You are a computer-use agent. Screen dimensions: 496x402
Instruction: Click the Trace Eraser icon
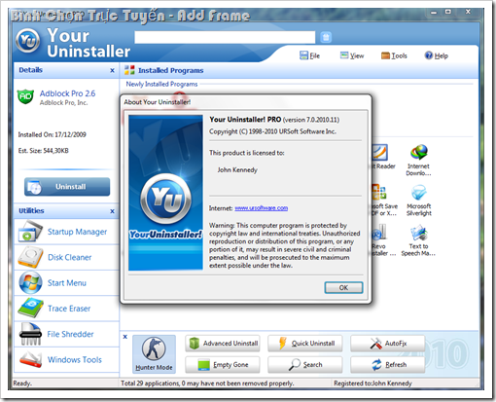click(x=30, y=309)
